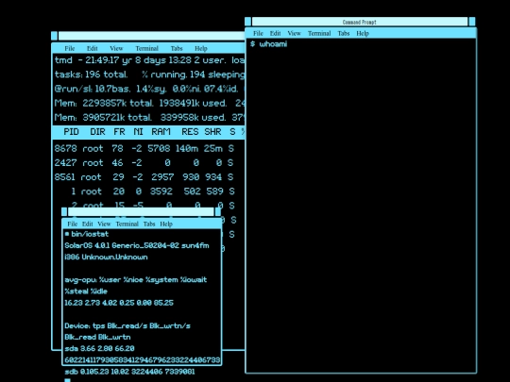Click the RES column header
Image resolution: width=510 pixels, height=382 pixels.
[x=190, y=131]
